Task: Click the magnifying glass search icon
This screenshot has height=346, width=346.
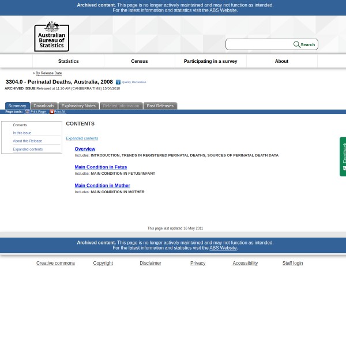Action: click(x=296, y=44)
